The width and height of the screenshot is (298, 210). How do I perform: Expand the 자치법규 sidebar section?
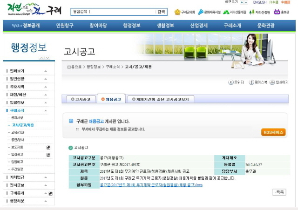pos(45,177)
